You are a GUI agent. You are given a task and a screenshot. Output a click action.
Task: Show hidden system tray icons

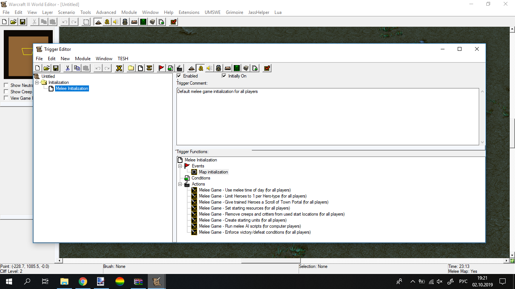pyautogui.click(x=412, y=281)
